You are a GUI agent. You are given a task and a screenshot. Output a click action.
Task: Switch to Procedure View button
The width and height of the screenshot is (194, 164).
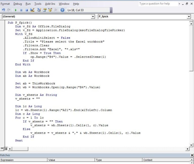pos(2,149)
